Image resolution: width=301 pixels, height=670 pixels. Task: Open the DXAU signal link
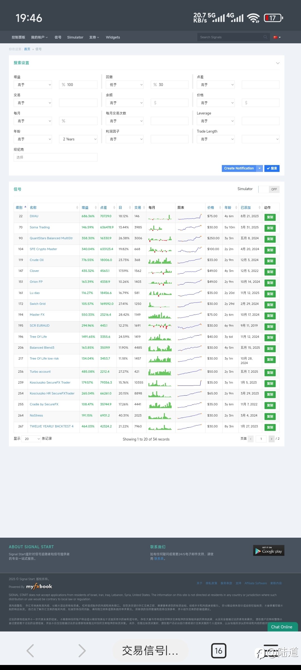[34, 216]
